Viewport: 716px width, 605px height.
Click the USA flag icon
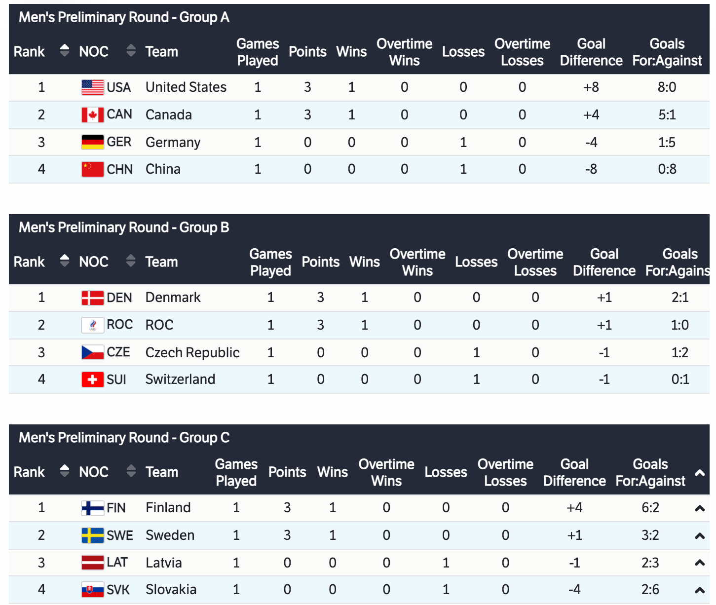coord(92,87)
